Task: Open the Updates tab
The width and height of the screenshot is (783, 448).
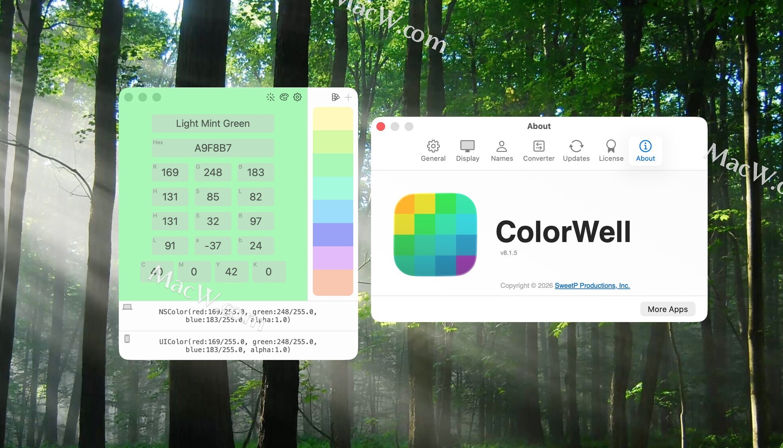Action: 576,151
